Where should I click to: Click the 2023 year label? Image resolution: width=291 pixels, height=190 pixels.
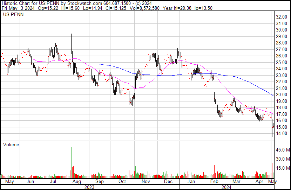coord(89,187)
